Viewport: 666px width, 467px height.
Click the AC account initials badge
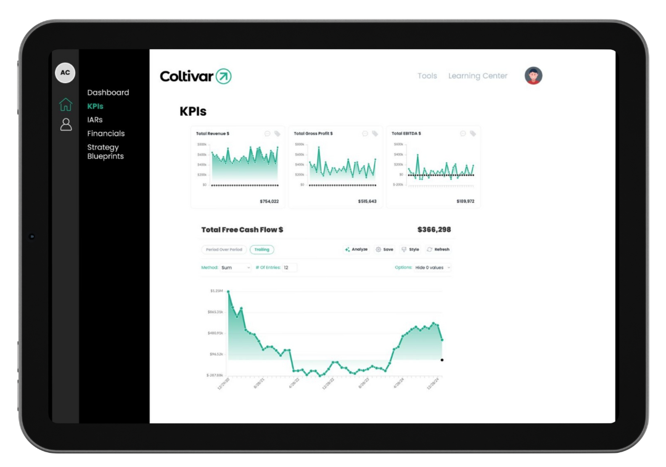(x=65, y=73)
